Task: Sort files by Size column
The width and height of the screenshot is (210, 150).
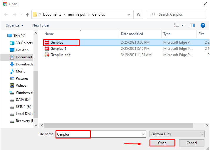Action: click(201, 34)
